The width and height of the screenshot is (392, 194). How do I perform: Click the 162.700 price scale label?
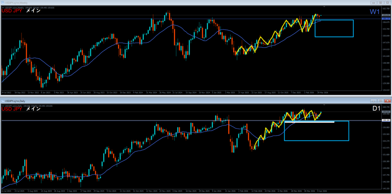click(386, 8)
